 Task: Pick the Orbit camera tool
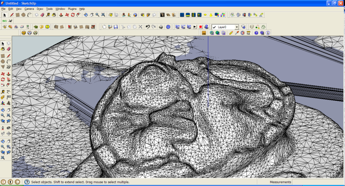point(85,15)
